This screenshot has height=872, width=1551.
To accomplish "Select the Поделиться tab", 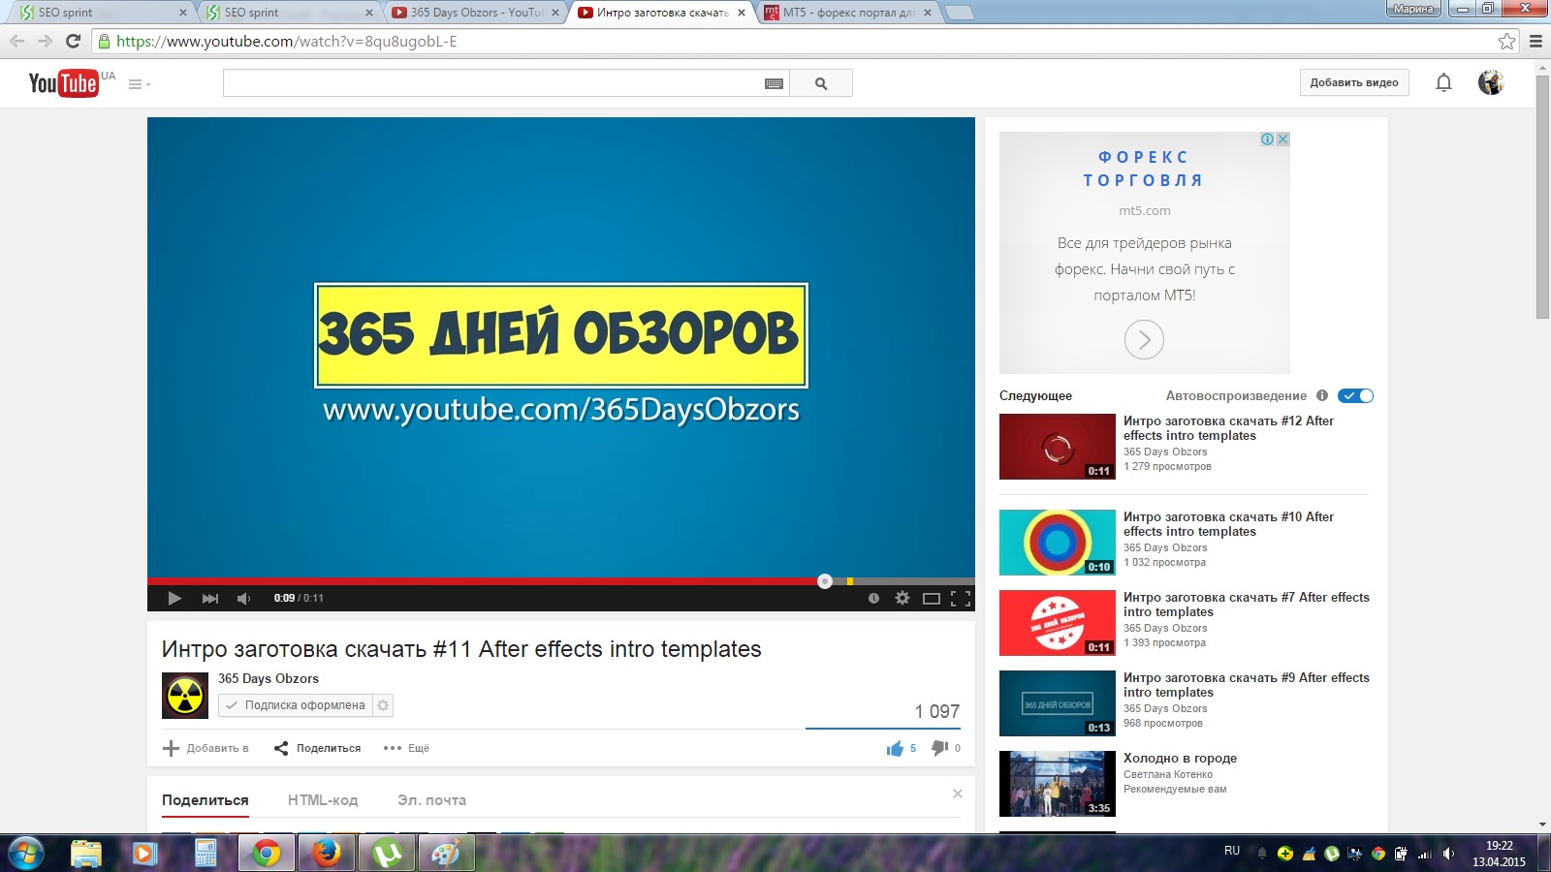I will coord(206,800).
